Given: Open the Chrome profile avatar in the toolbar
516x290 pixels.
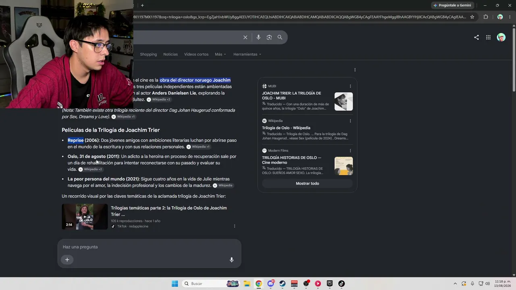Looking at the screenshot, I should point(500,17).
